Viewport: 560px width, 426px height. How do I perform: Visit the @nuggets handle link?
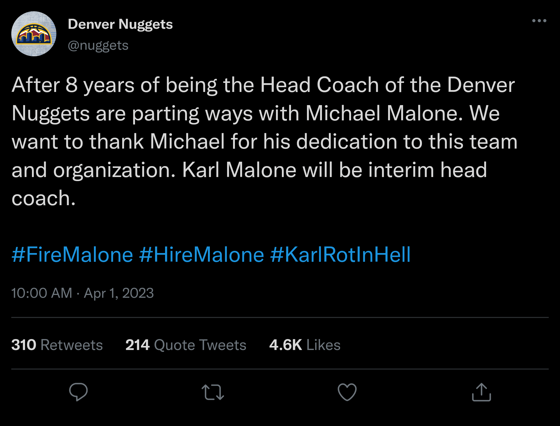[98, 45]
